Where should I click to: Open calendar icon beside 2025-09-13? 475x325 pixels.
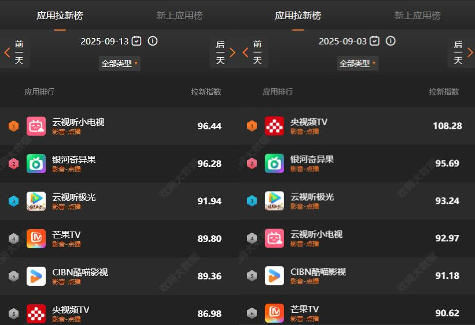point(137,41)
